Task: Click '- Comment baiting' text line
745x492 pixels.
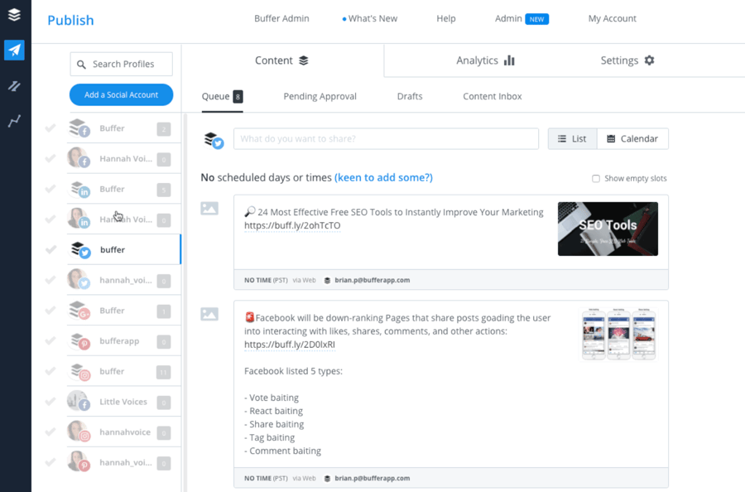Action: (x=283, y=451)
